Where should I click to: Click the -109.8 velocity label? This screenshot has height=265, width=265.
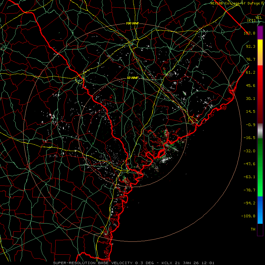pyautogui.click(x=248, y=216)
